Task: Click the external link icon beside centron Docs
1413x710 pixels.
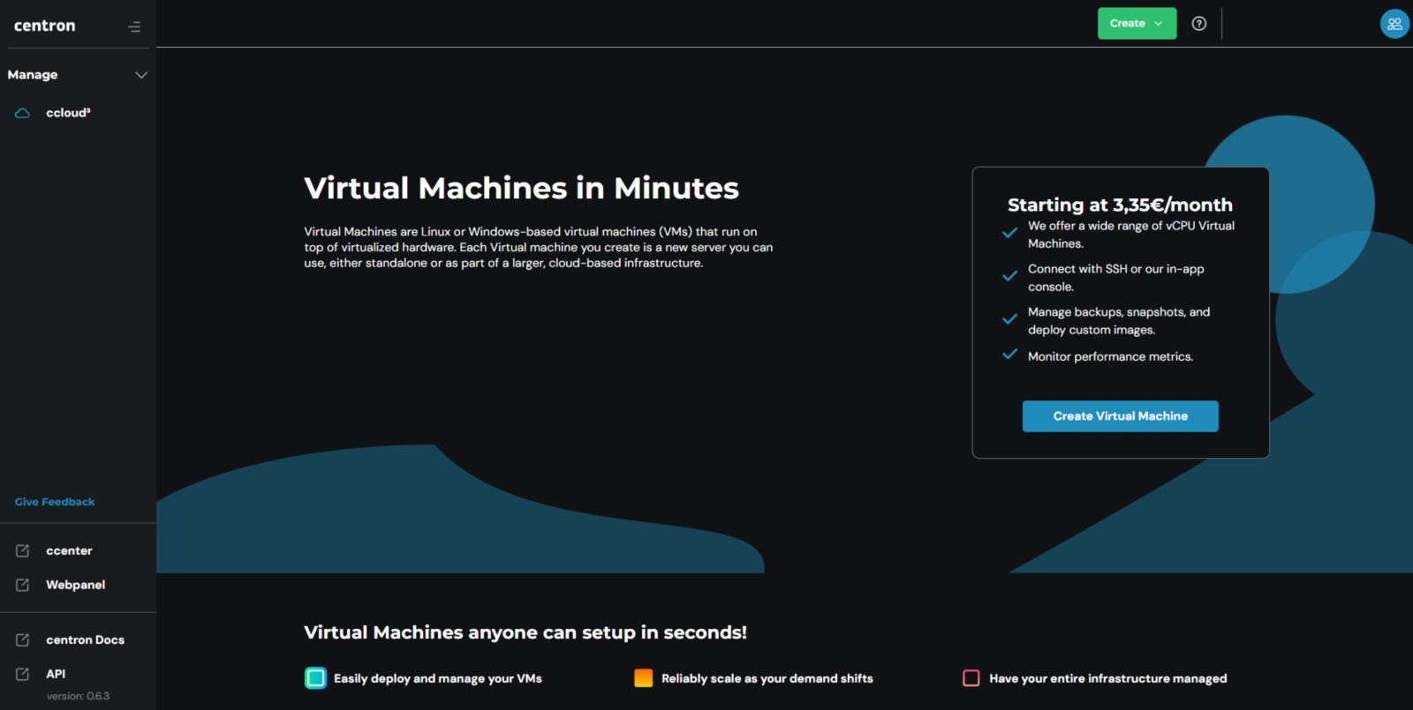Action: coord(23,639)
